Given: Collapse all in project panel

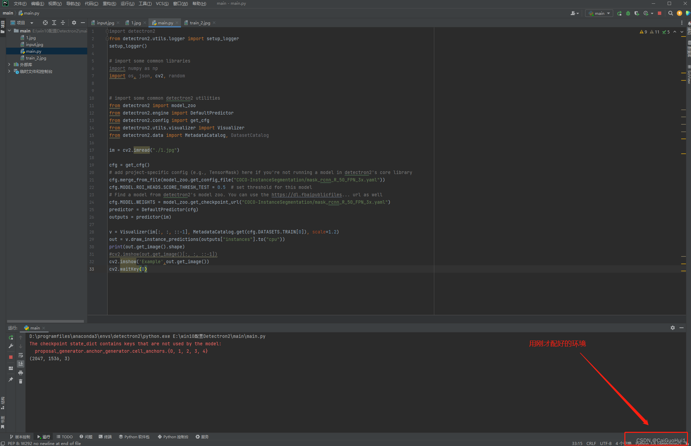Looking at the screenshot, I should [63, 23].
